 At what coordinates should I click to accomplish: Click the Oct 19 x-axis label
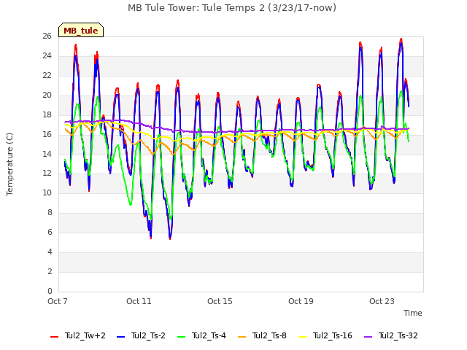click(301, 301)
